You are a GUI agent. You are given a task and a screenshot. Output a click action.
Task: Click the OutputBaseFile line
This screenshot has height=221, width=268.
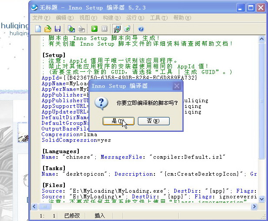[x=65, y=129]
